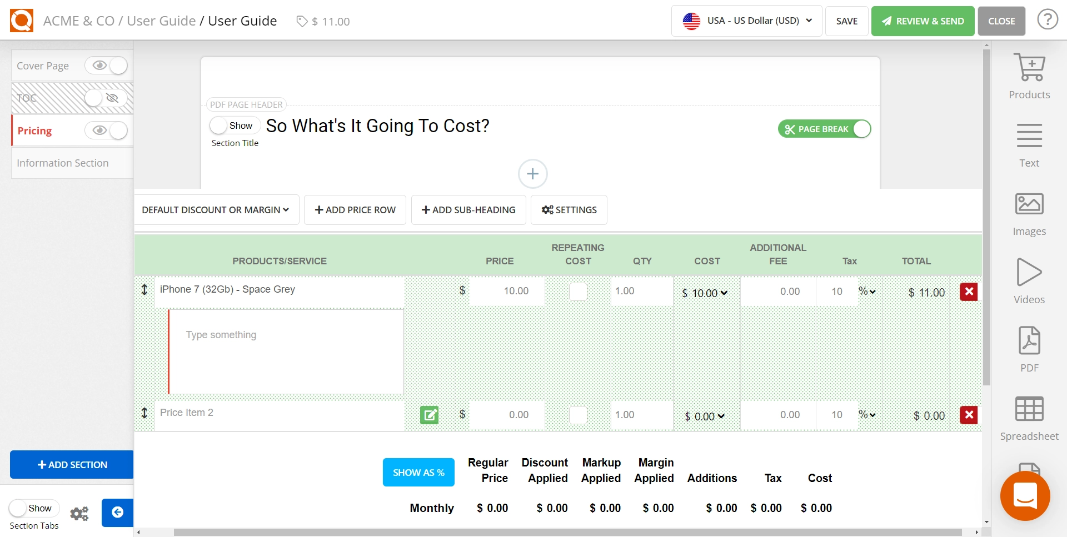Click the Review & Send button
The image size is (1067, 537).
[x=923, y=21]
